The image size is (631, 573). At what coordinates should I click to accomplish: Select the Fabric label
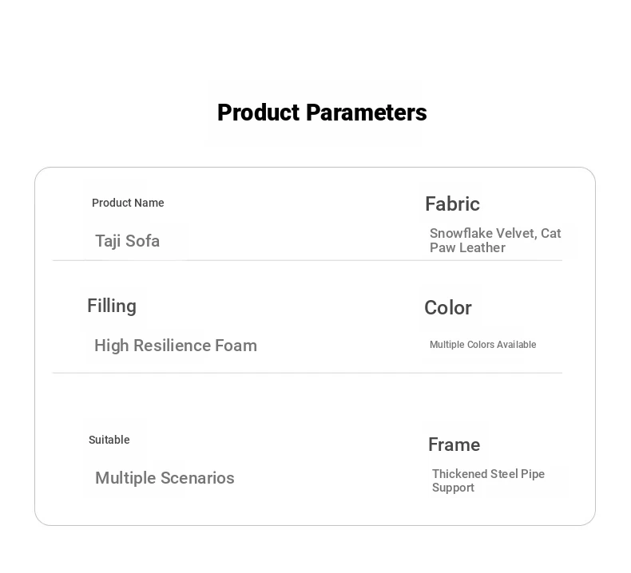pos(452,204)
